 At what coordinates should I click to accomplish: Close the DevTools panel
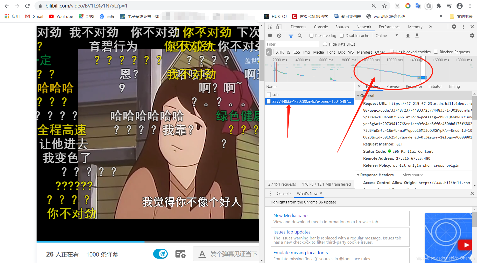click(472, 27)
